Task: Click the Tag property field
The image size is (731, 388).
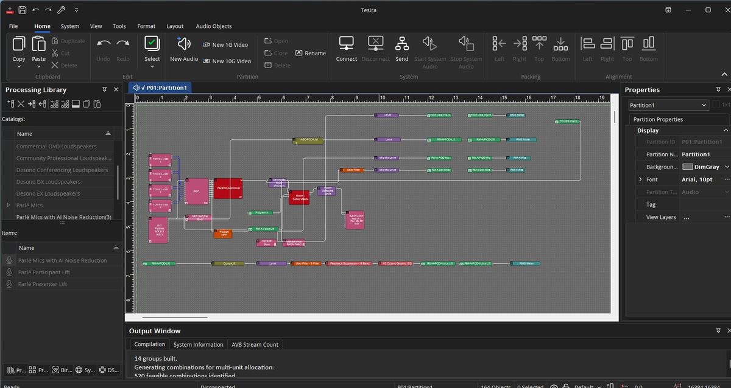Action: [704, 205]
